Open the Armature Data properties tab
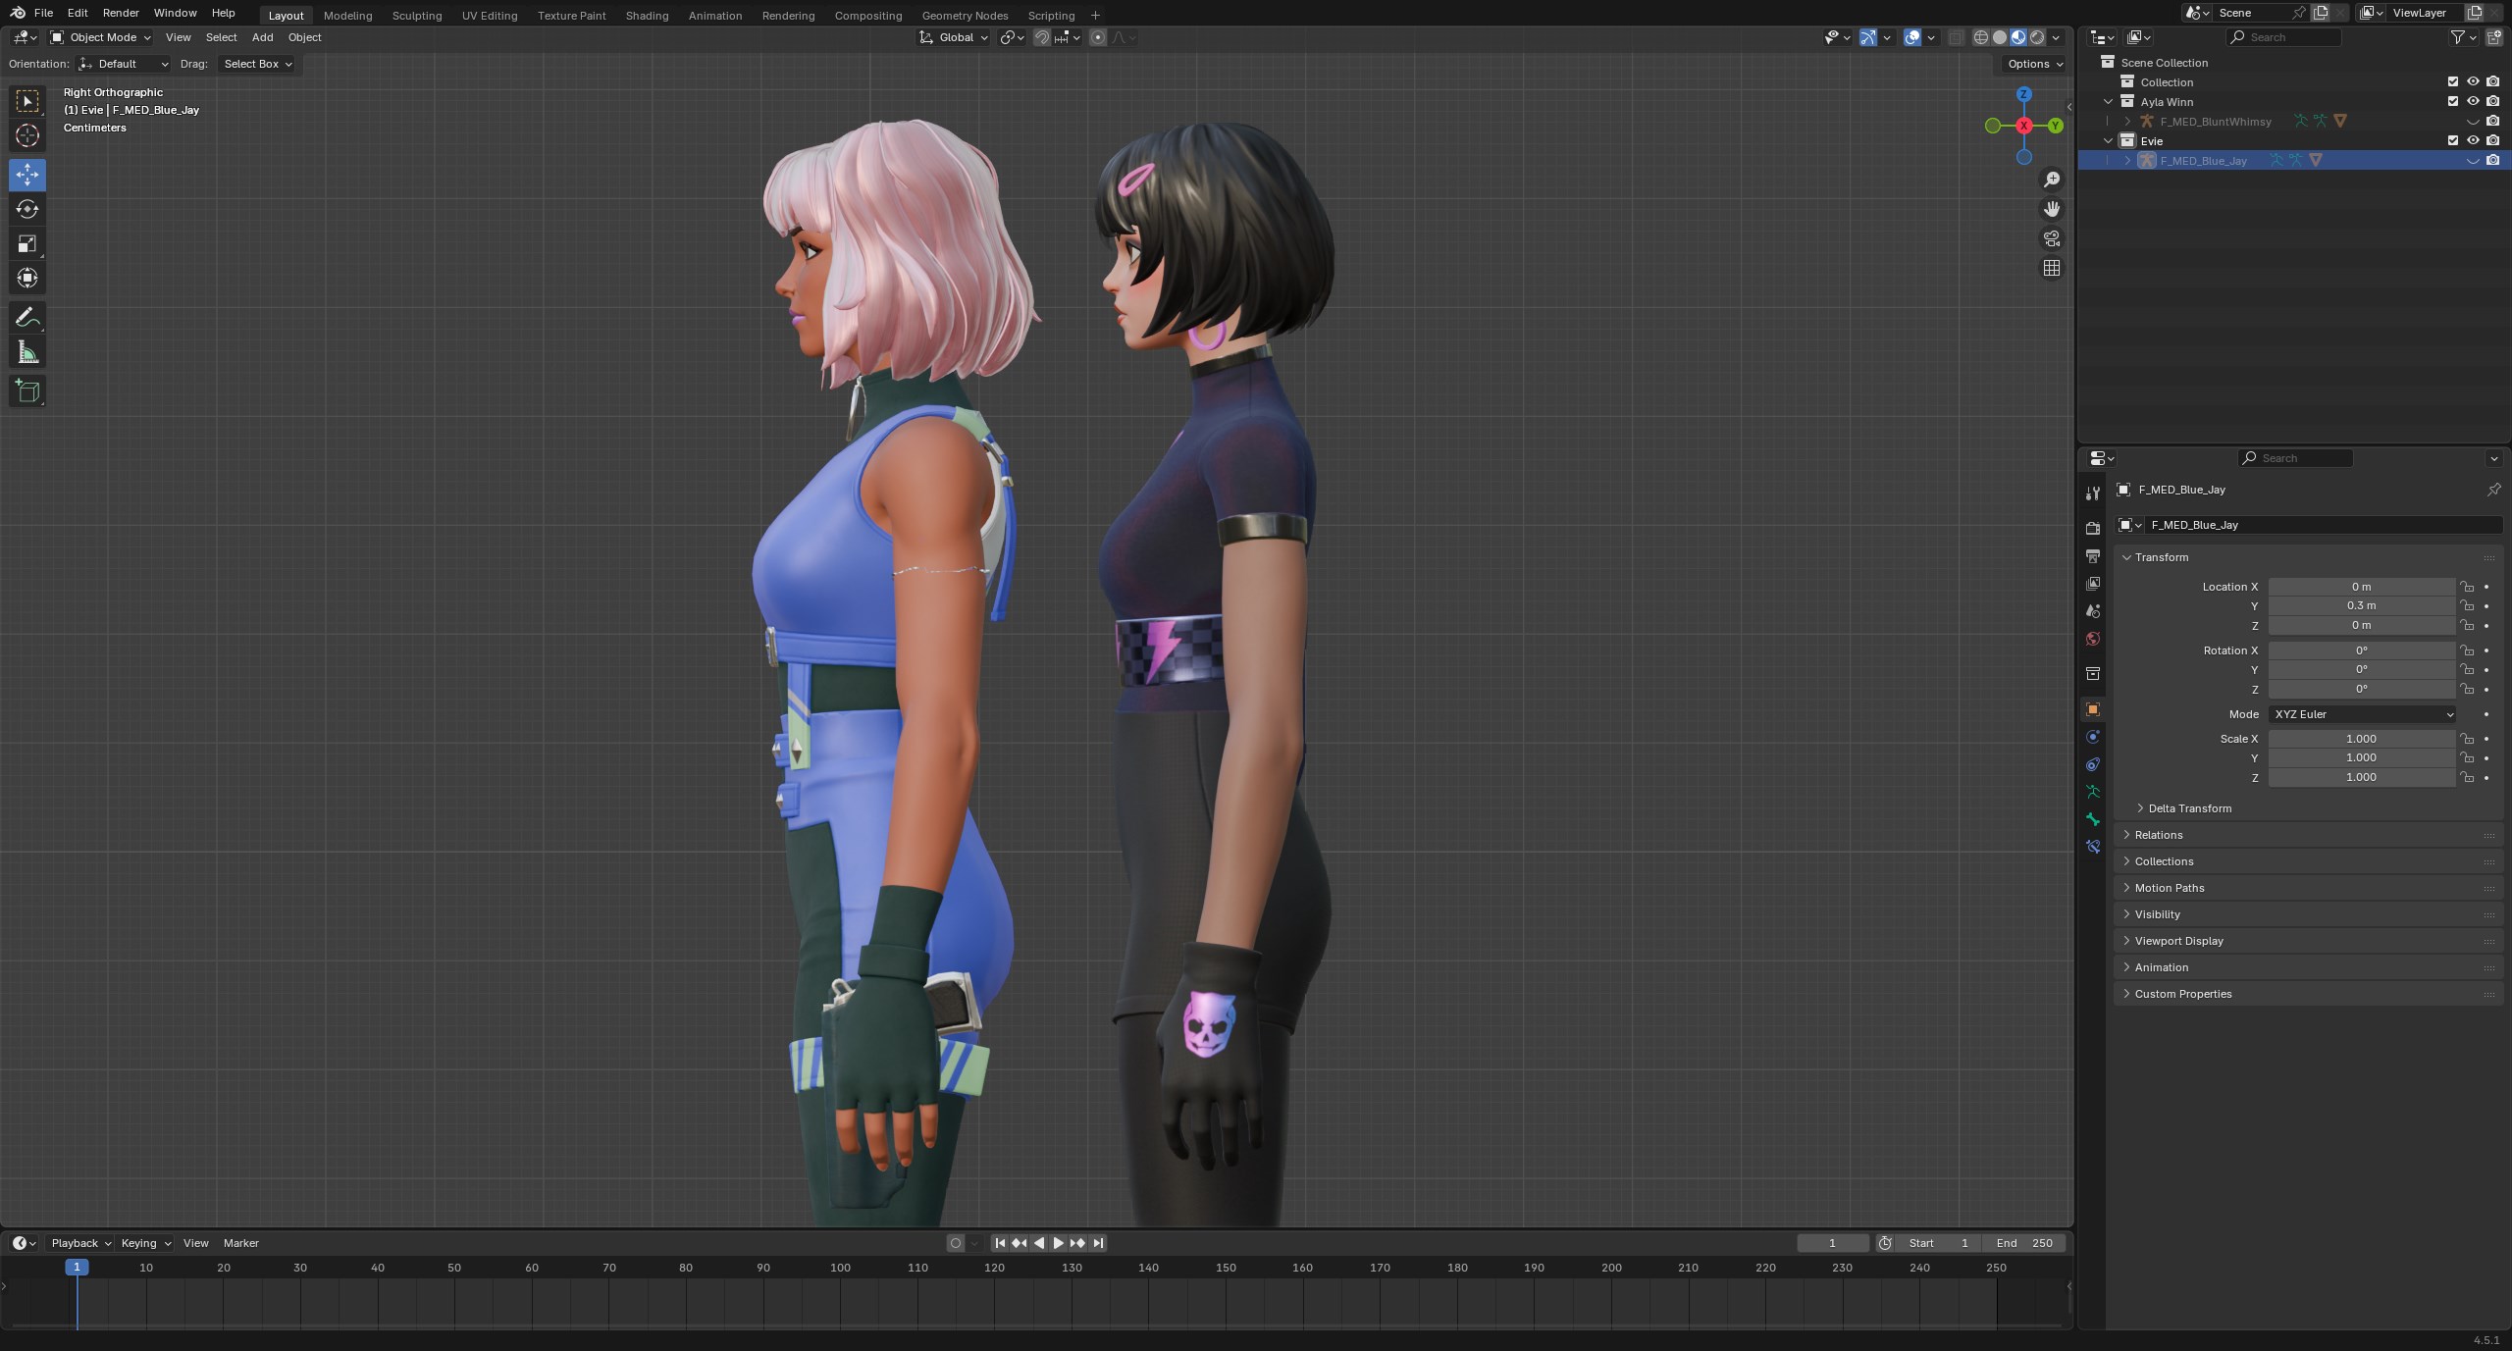Image resolution: width=2512 pixels, height=1351 pixels. (2092, 791)
